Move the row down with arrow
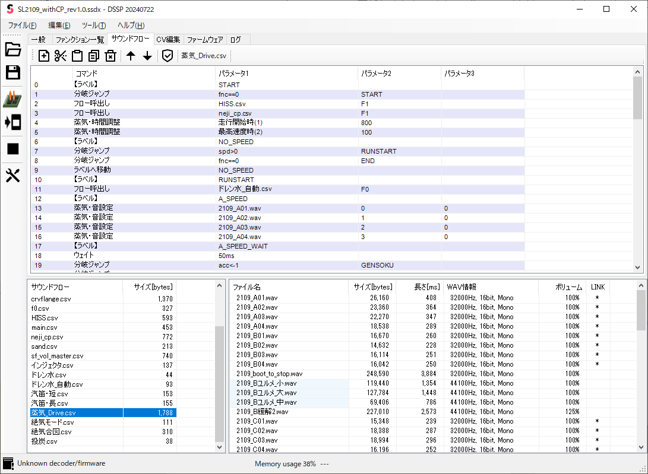The height and width of the screenshot is (474, 648). tap(147, 56)
